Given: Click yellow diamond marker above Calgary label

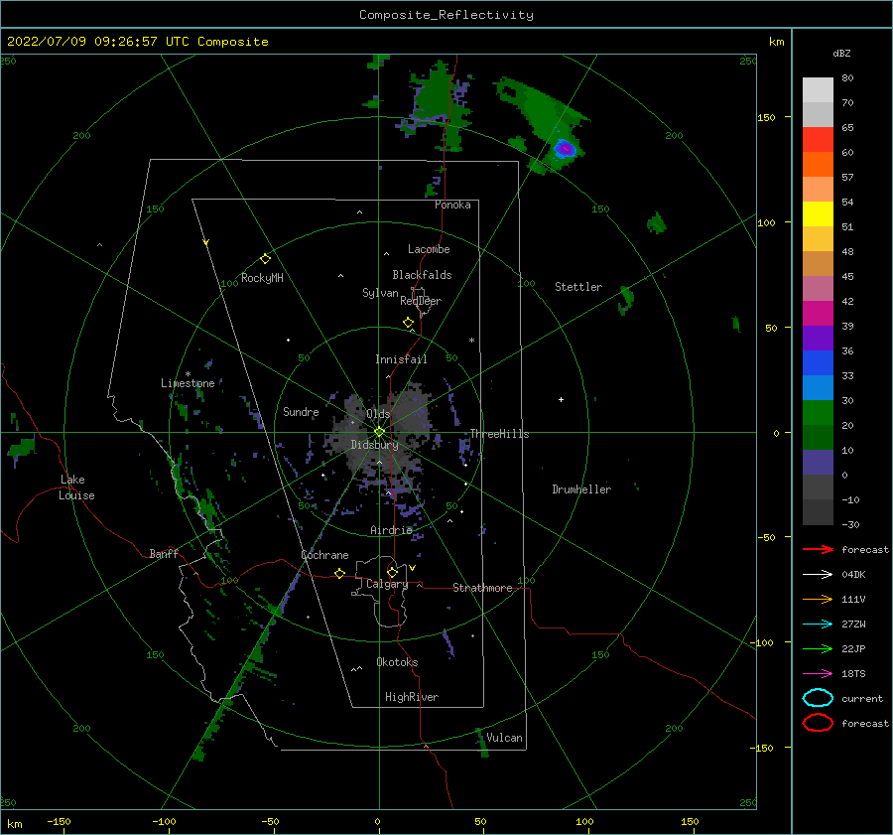Looking at the screenshot, I should click(x=392, y=572).
